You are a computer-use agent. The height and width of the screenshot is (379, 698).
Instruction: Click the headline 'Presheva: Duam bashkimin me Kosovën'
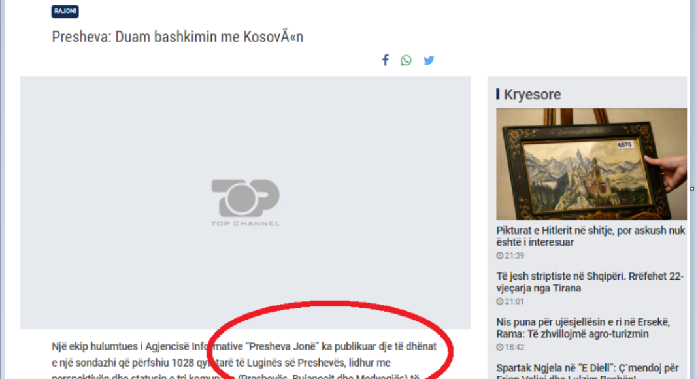coord(177,37)
